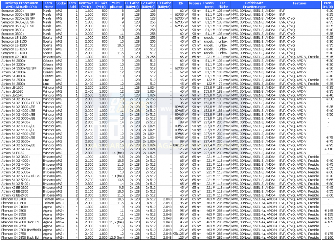This screenshot has height=241, width=335.
Task: Select the 'Athlon X2 BE-2300' processor name
Action: click(x=15, y=188)
